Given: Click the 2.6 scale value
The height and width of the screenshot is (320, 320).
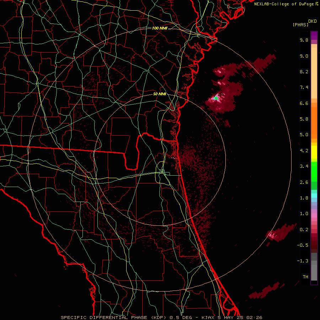Looking at the screenshot, I should [x=304, y=182].
